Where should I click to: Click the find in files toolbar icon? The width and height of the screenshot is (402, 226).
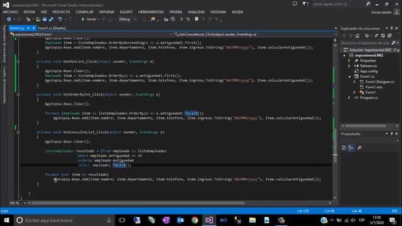(x=153, y=19)
